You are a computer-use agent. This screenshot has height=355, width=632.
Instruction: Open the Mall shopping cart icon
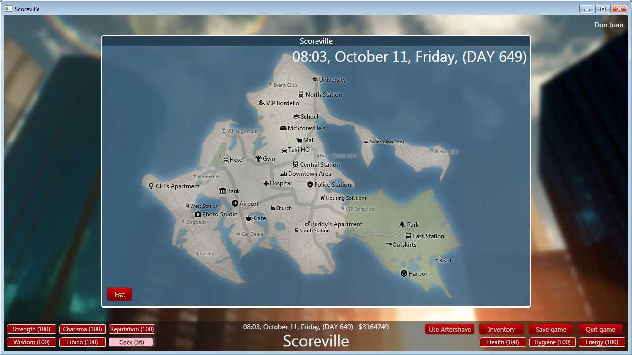click(299, 140)
